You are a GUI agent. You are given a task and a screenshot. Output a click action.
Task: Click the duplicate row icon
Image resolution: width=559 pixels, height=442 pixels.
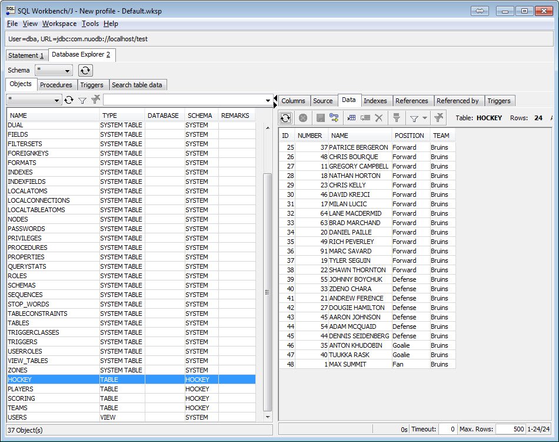click(x=365, y=117)
